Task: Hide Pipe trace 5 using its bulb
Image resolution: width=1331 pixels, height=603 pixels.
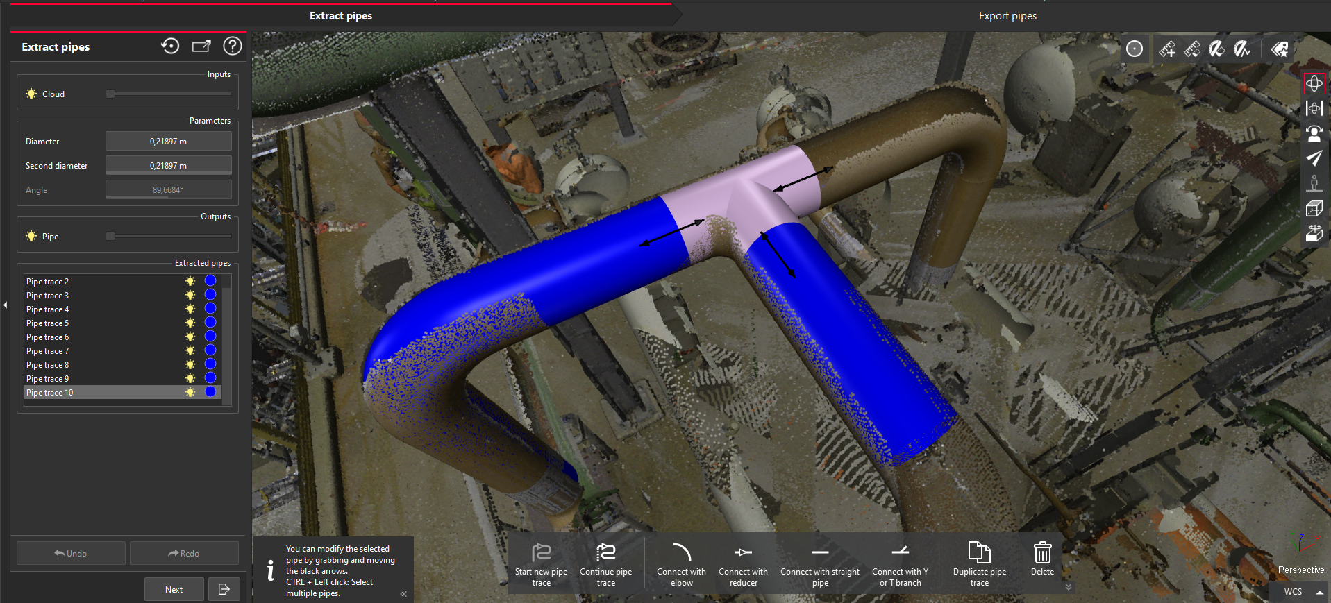Action: (x=190, y=323)
